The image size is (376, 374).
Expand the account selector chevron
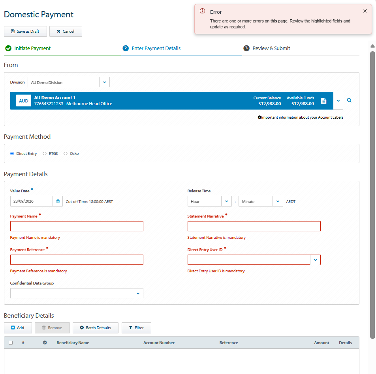[x=338, y=101]
